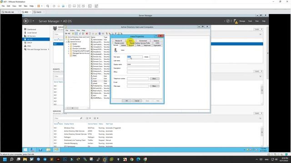The width and height of the screenshot is (291, 163).
Task: Open PowerShell on guest taskbar
Action: [x=40, y=150]
